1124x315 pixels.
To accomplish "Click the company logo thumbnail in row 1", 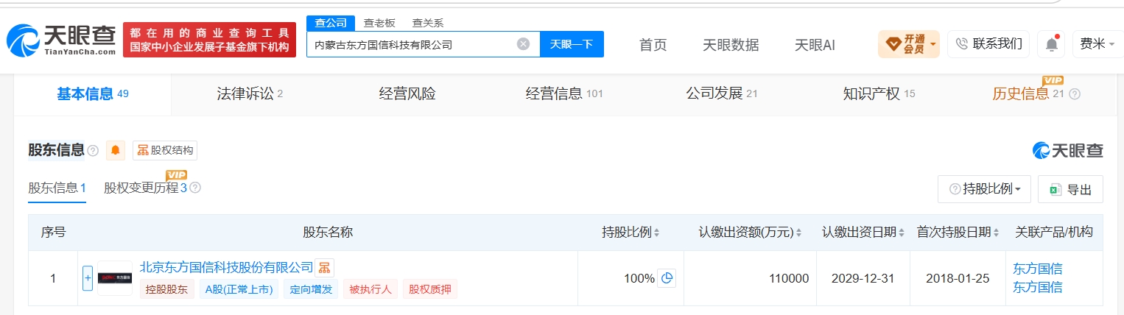I will coord(115,278).
